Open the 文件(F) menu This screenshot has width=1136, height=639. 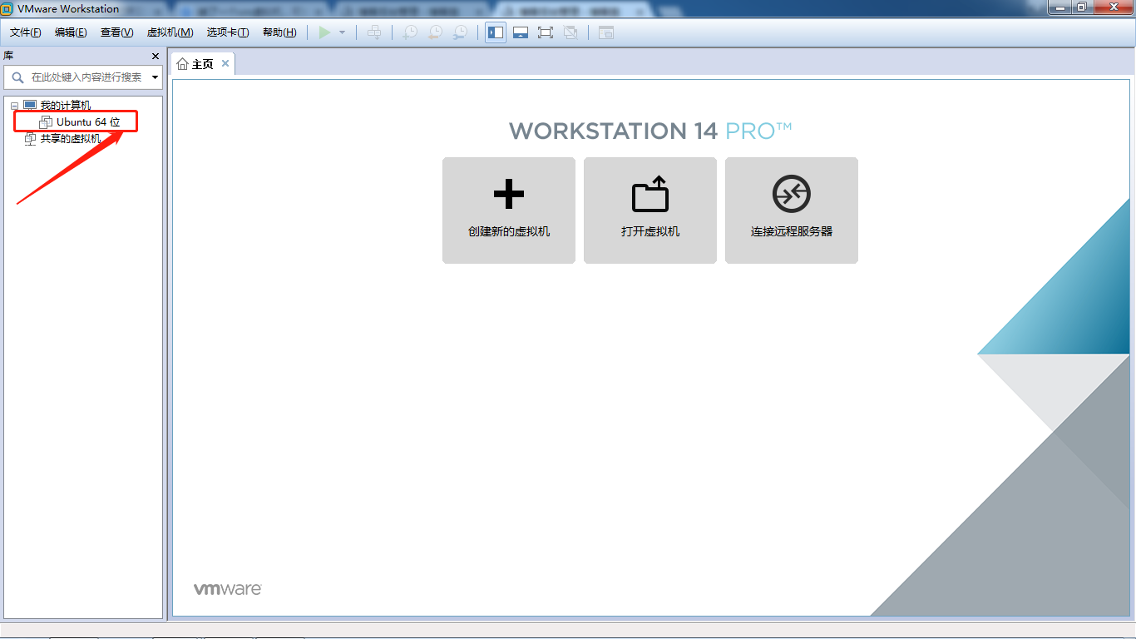click(x=26, y=32)
